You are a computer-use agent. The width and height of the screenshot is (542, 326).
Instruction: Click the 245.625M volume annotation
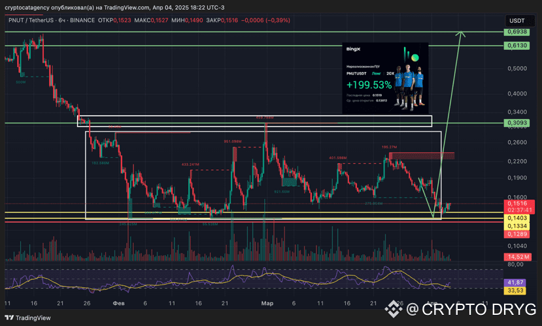tap(128, 225)
